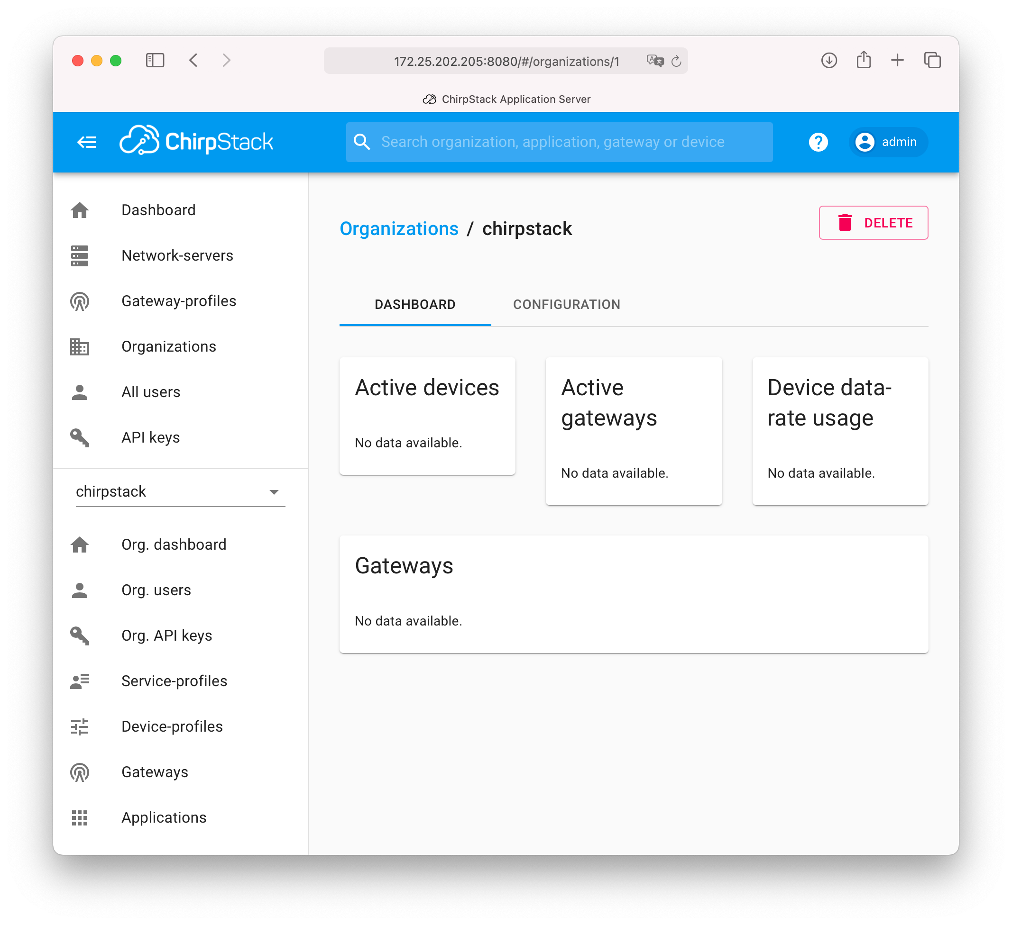The height and width of the screenshot is (925, 1012).
Task: Click the Network-servers grid icon
Action: (81, 254)
